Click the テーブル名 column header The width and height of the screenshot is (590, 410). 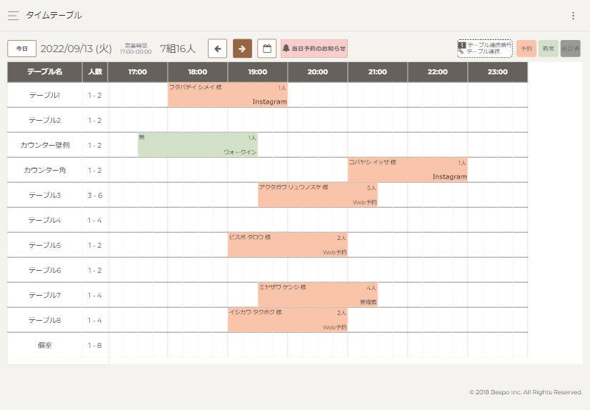tap(44, 72)
